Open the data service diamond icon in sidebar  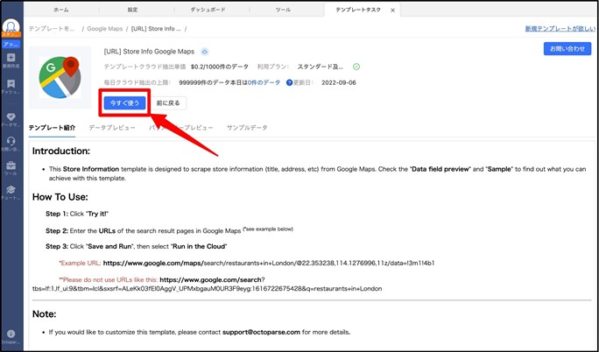coord(11,116)
